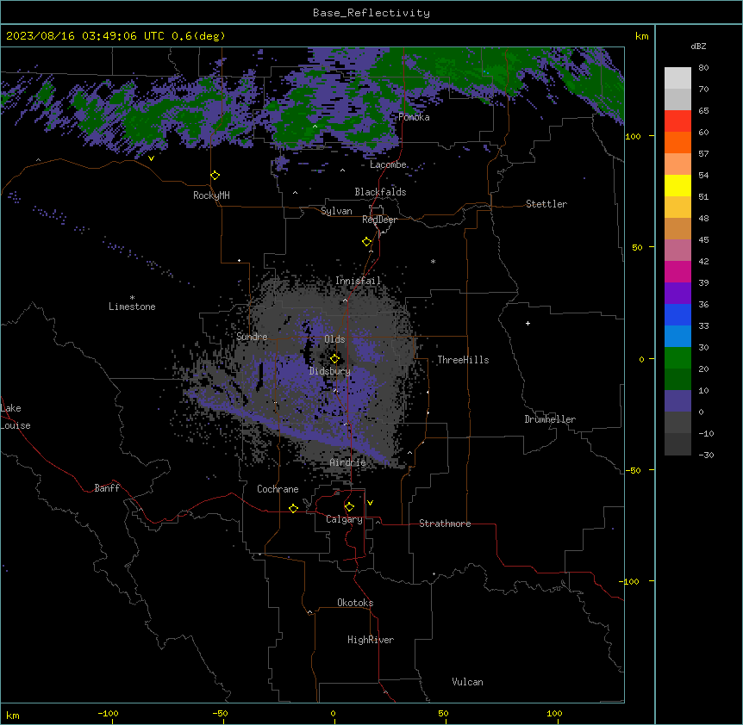Click the Sylvan city label
This screenshot has height=725, width=743.
(x=336, y=211)
